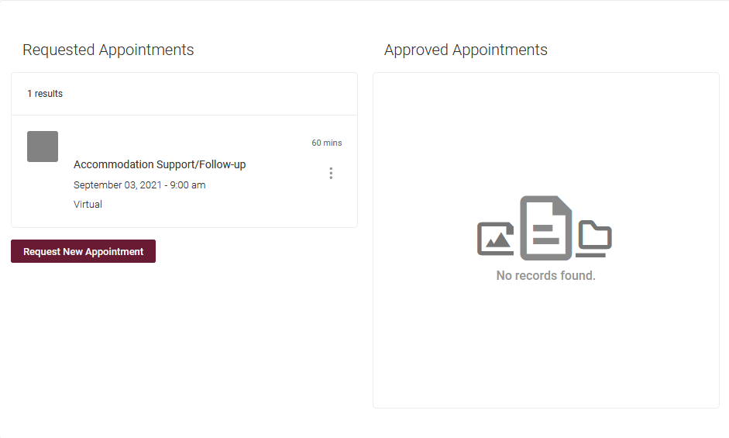Click the 1 results count text

[x=45, y=94]
